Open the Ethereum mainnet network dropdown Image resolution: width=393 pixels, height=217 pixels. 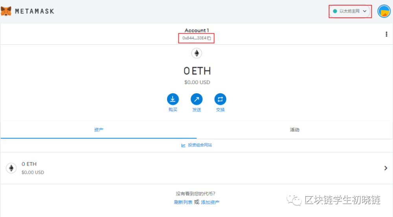pos(350,11)
